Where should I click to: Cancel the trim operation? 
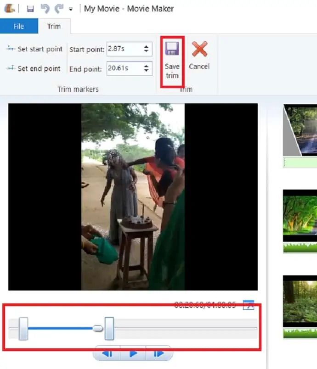199,56
